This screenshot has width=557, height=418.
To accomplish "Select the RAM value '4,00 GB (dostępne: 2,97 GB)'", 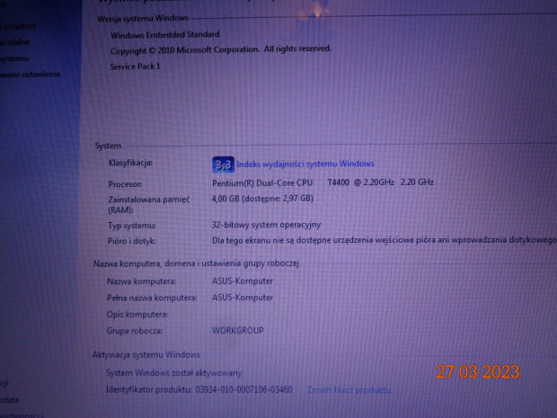I will click(x=262, y=199).
